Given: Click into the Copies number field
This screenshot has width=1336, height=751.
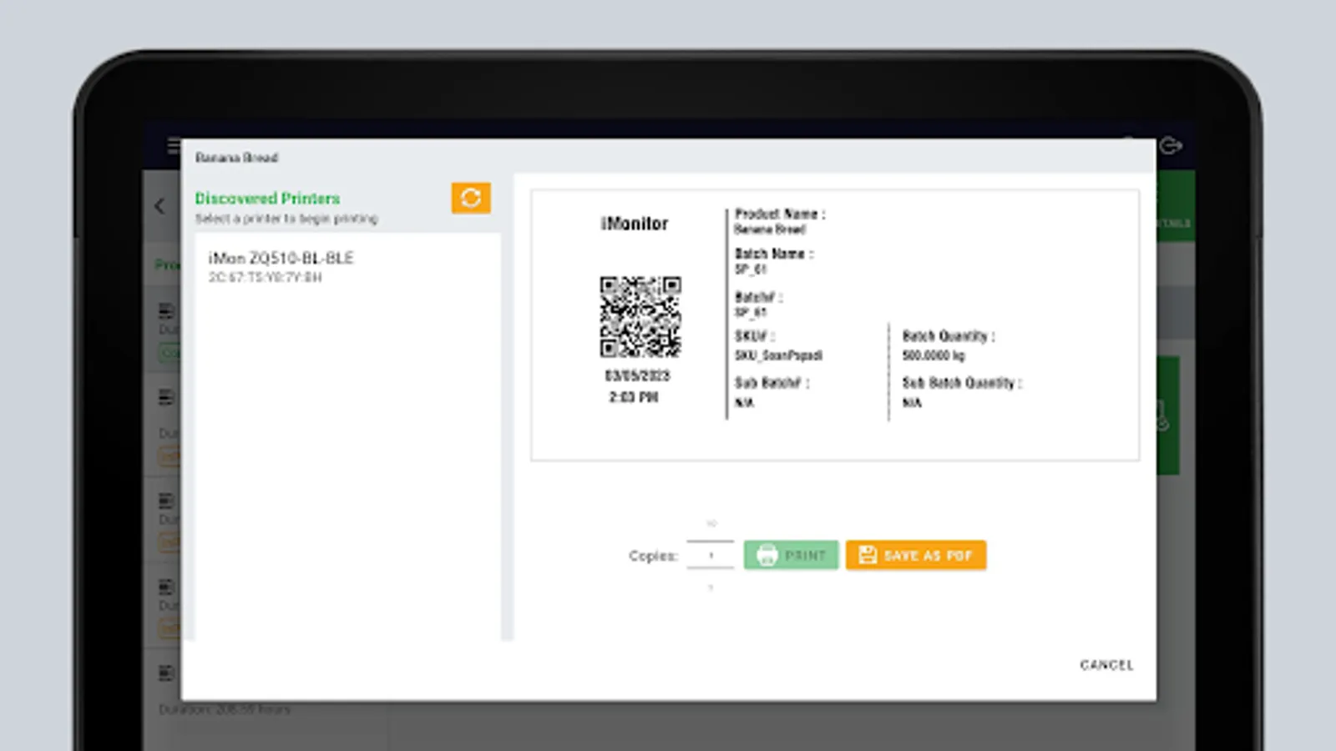Looking at the screenshot, I should pyautogui.click(x=711, y=555).
